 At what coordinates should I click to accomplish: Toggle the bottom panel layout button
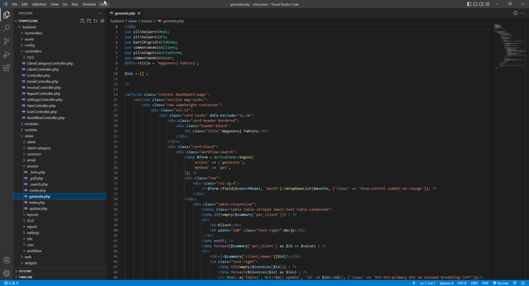click(x=475, y=4)
